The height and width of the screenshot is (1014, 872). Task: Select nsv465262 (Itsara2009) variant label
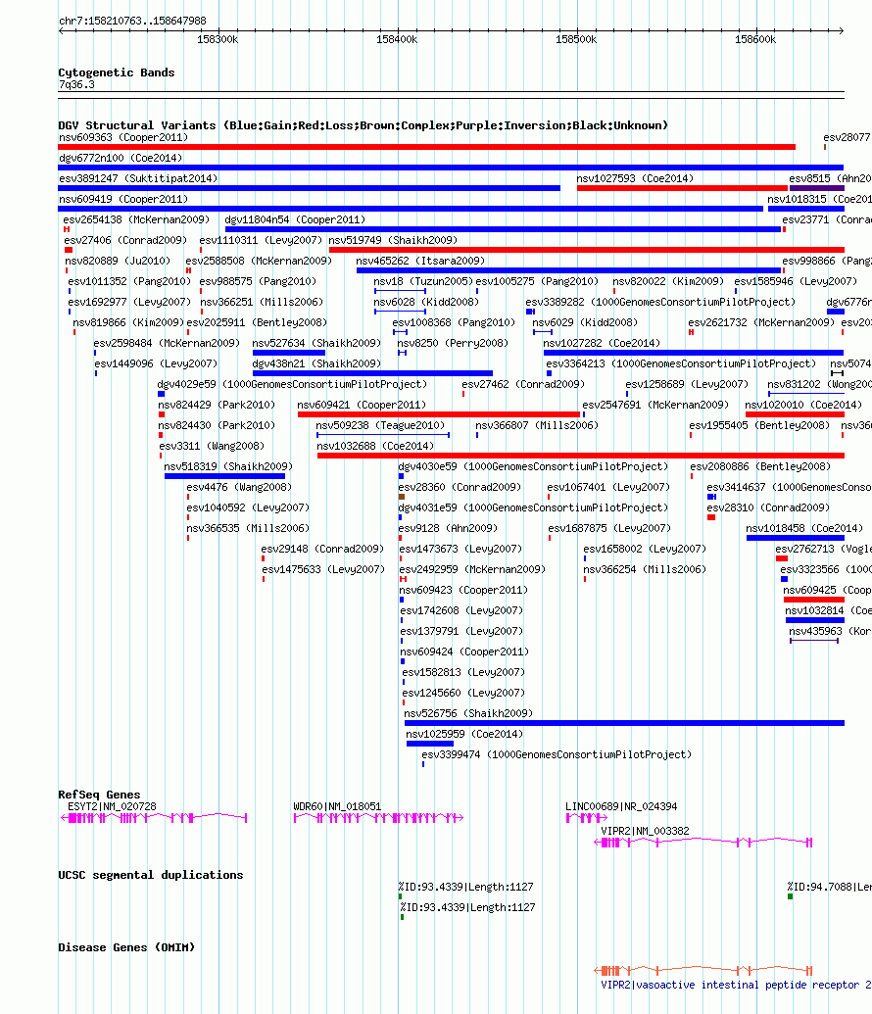[420, 262]
